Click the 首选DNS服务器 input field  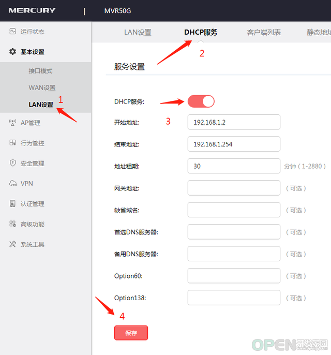click(x=234, y=232)
